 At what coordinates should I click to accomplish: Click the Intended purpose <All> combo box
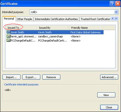[74, 12]
